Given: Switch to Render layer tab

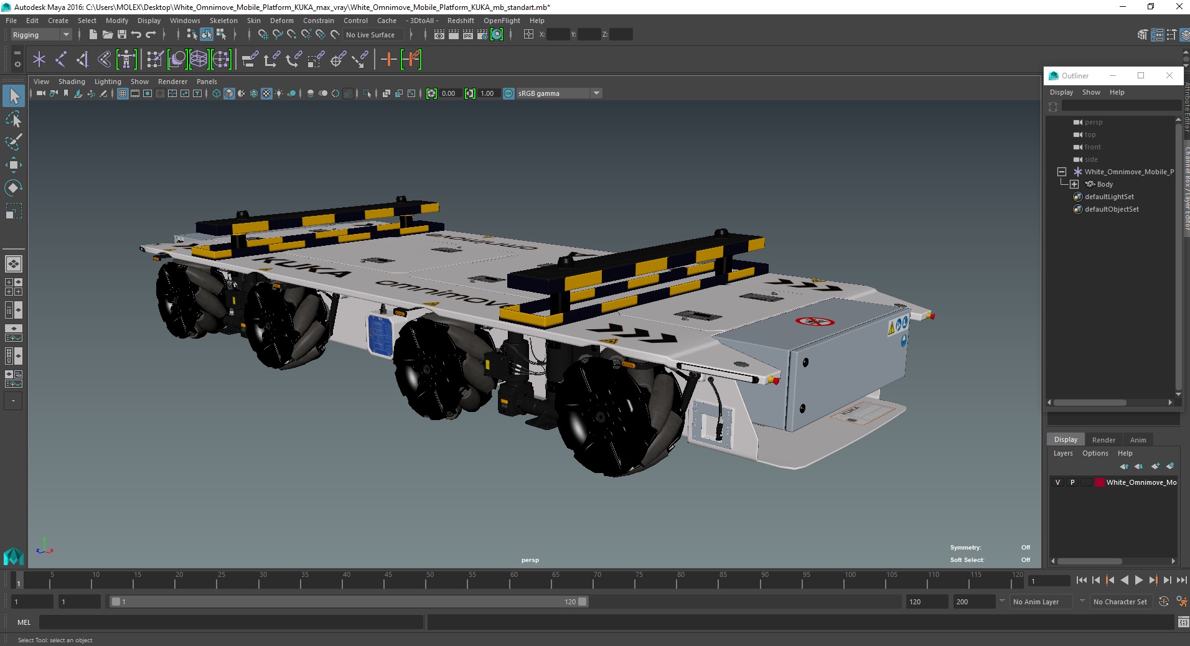Looking at the screenshot, I should coord(1103,440).
